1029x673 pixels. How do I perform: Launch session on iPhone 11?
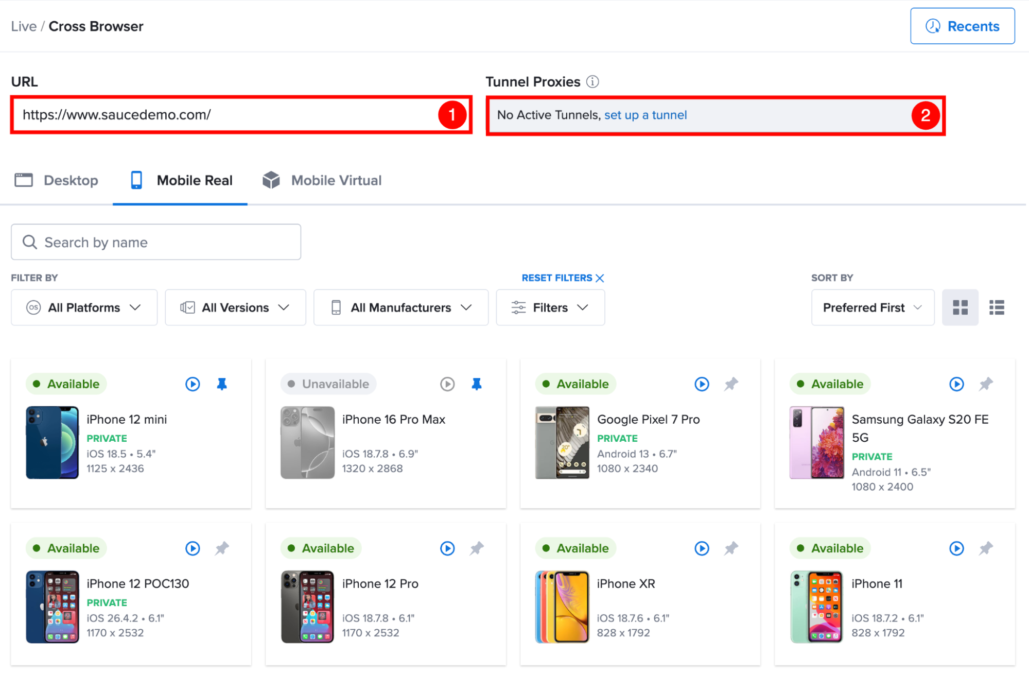click(956, 548)
